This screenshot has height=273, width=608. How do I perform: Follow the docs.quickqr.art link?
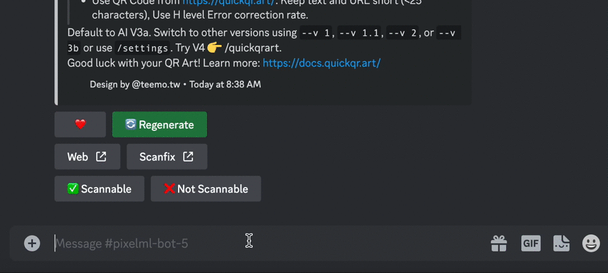pyautogui.click(x=321, y=63)
